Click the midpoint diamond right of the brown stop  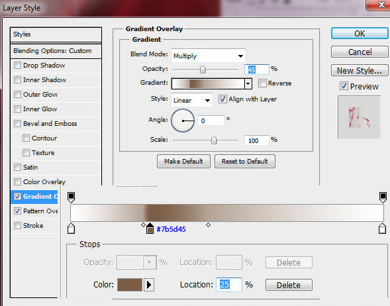pyautogui.click(x=208, y=225)
